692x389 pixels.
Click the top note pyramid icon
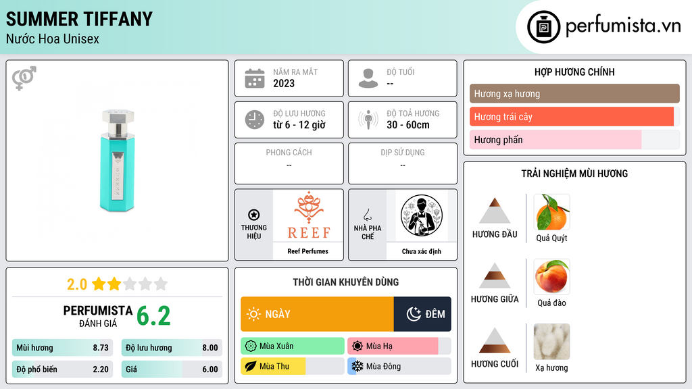495,211
